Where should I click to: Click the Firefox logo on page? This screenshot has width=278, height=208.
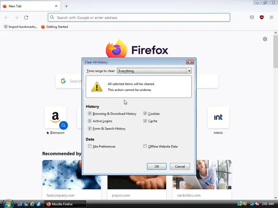pyautogui.click(x=116, y=49)
